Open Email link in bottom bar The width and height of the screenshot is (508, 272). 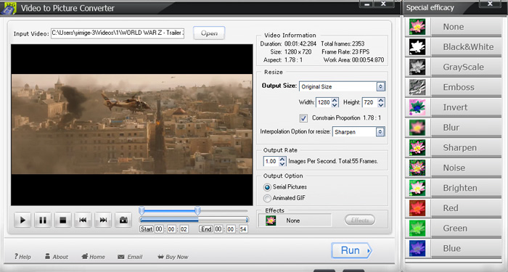point(130,257)
